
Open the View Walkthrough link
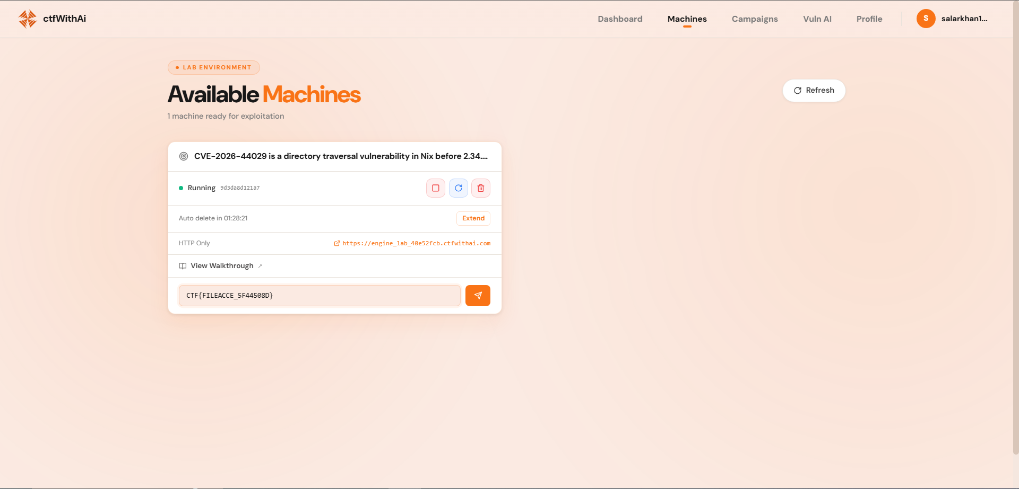coord(222,266)
